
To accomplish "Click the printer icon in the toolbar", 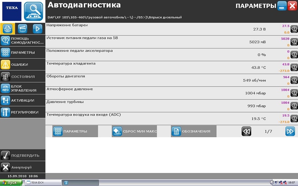I will click(8, 29).
